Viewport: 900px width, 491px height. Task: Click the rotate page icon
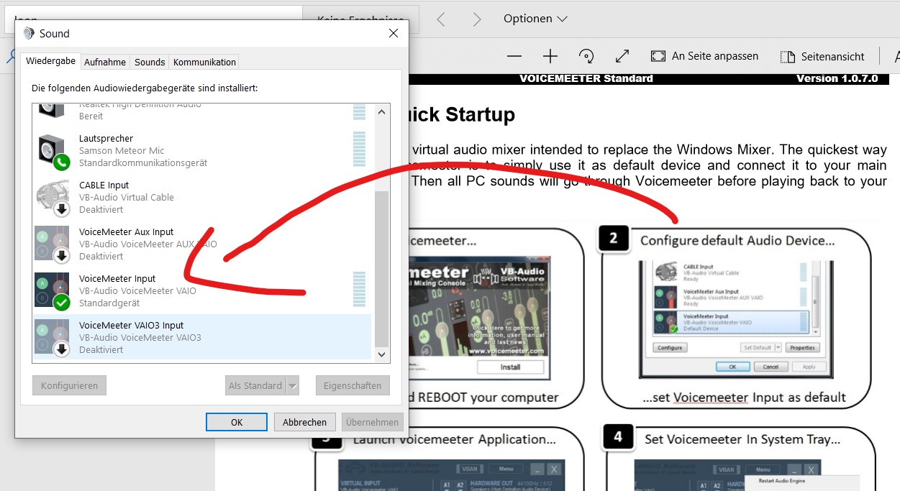(x=586, y=56)
